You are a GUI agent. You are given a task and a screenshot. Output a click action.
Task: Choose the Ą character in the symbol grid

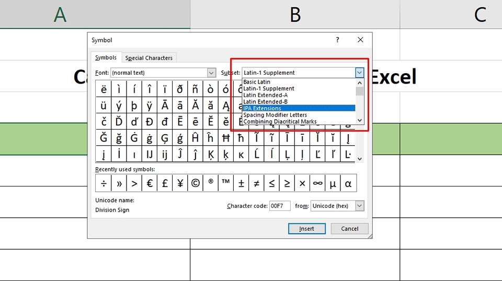click(226, 105)
